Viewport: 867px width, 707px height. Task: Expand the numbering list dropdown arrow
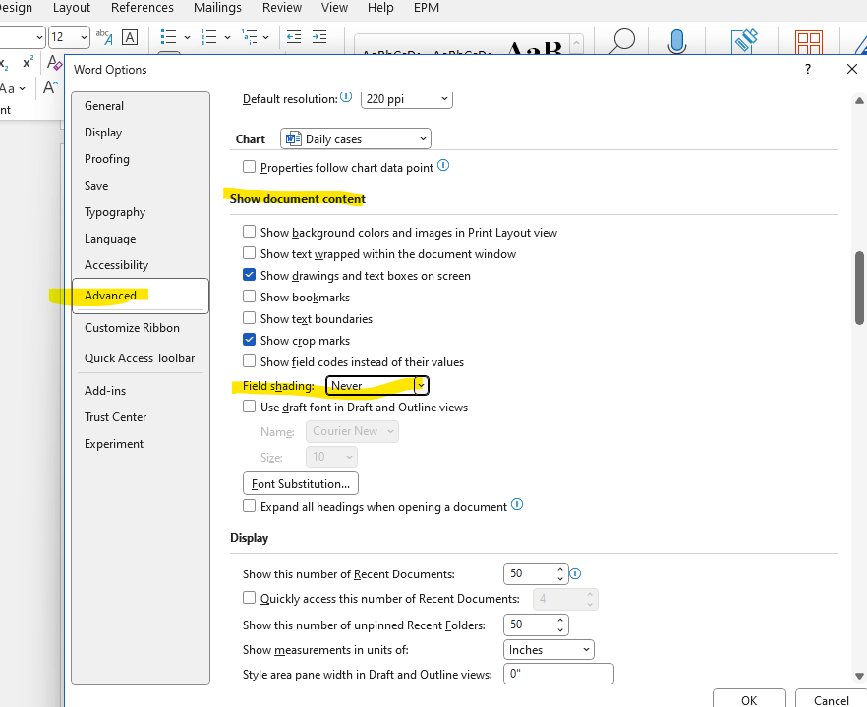[227, 37]
